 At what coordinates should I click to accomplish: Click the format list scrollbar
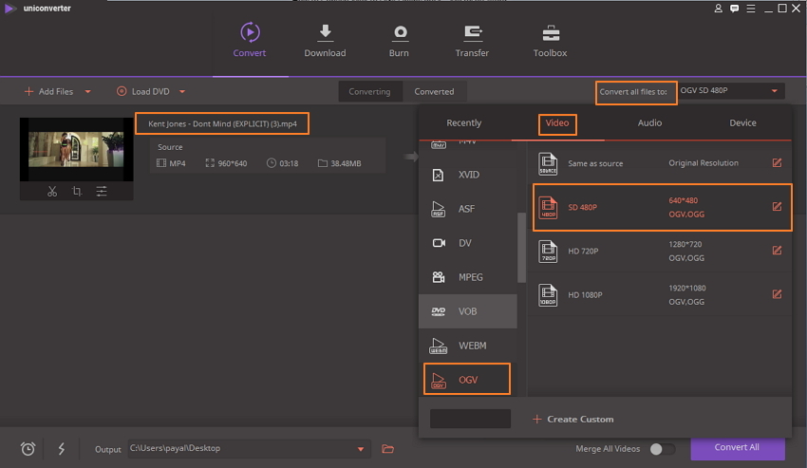coord(521,248)
